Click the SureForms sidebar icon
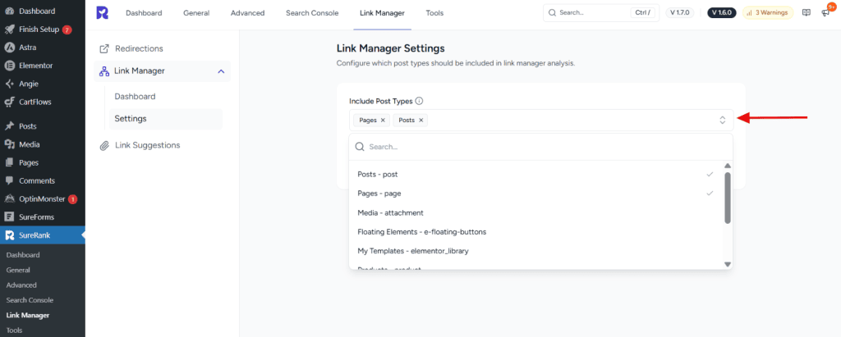Image resolution: width=841 pixels, height=337 pixels. 9,217
